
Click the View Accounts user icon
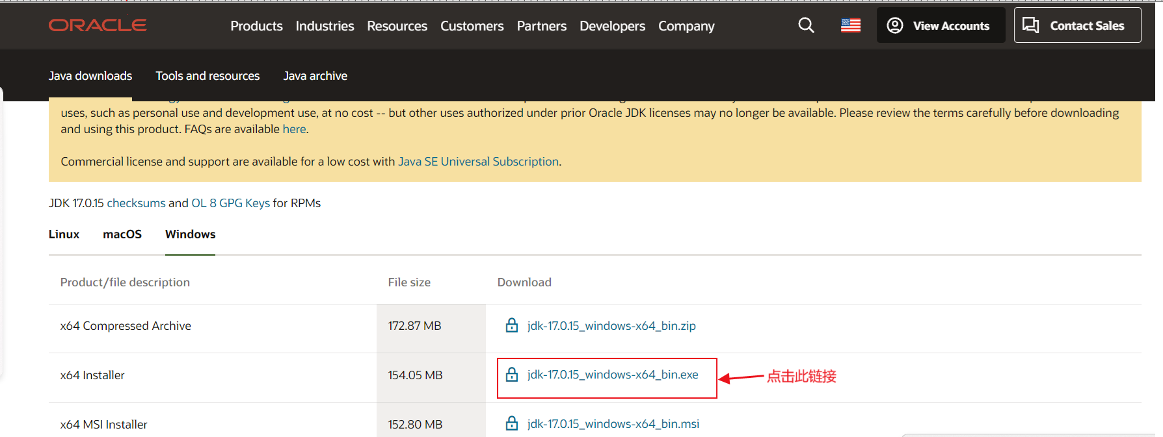(x=895, y=25)
